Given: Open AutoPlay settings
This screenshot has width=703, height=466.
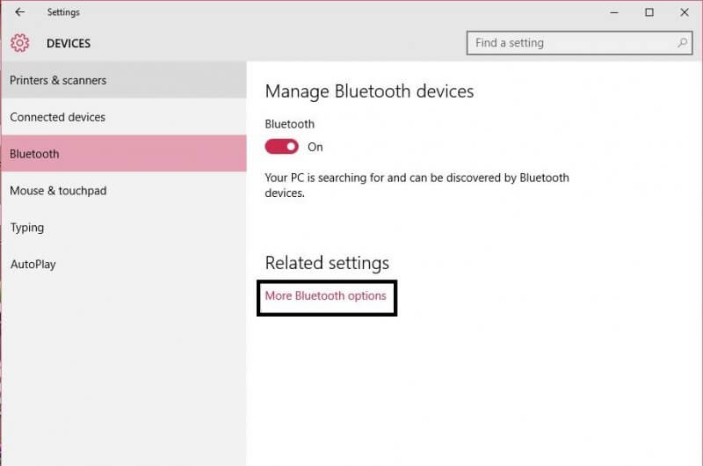Looking at the screenshot, I should [124, 264].
